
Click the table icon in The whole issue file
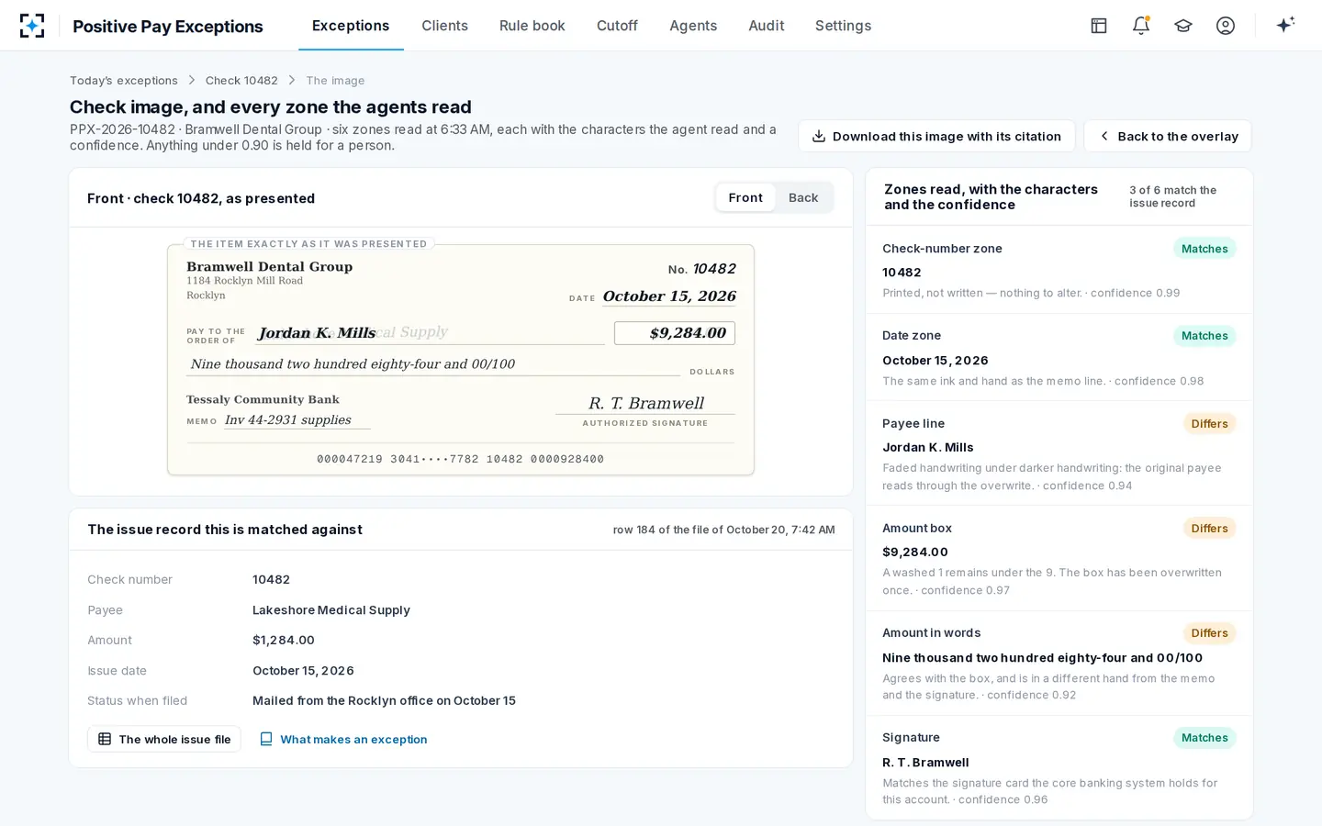(105, 739)
